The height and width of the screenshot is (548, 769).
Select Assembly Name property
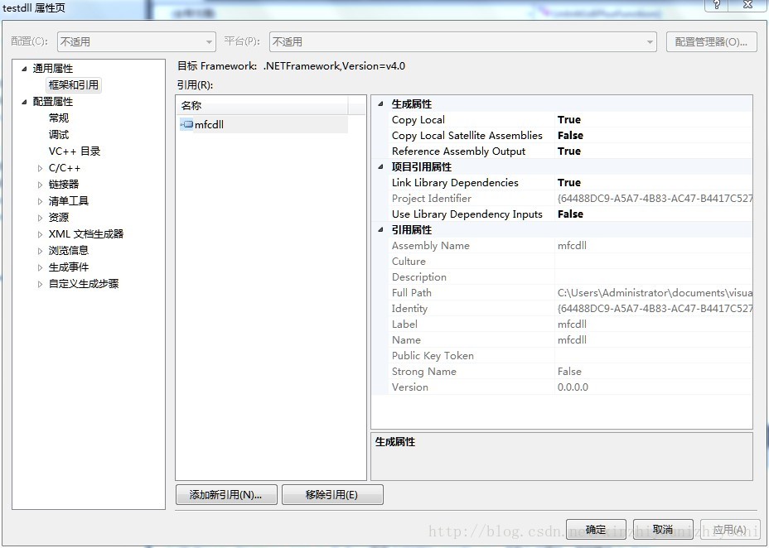click(x=570, y=245)
